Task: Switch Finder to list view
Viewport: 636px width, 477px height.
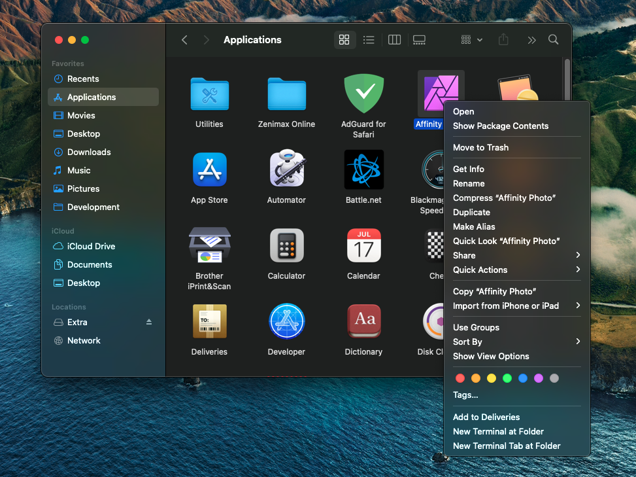Action: pos(369,40)
